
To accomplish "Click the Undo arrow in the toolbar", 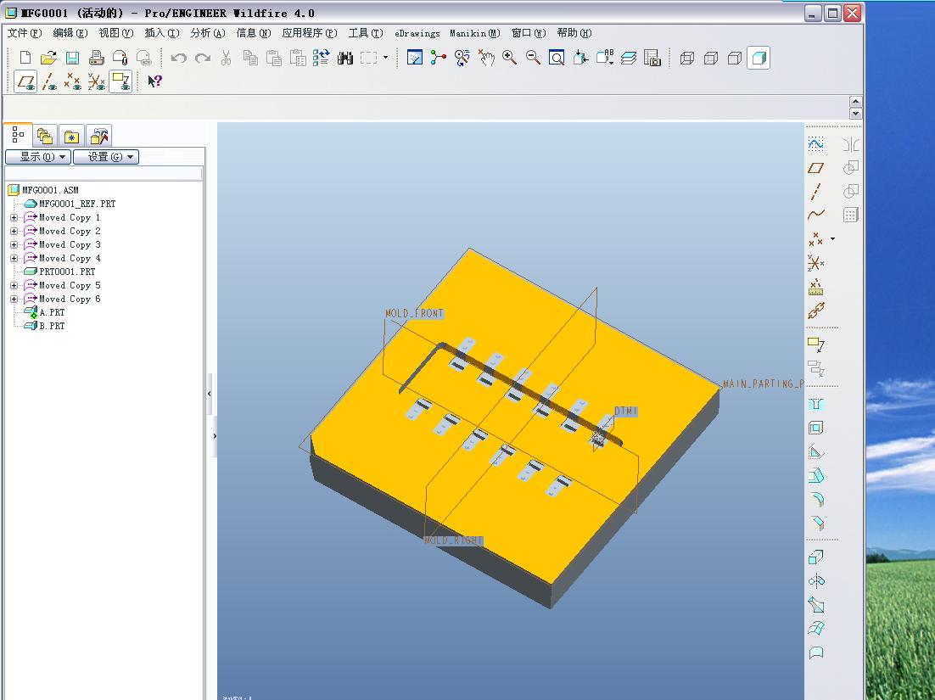I will [x=178, y=58].
